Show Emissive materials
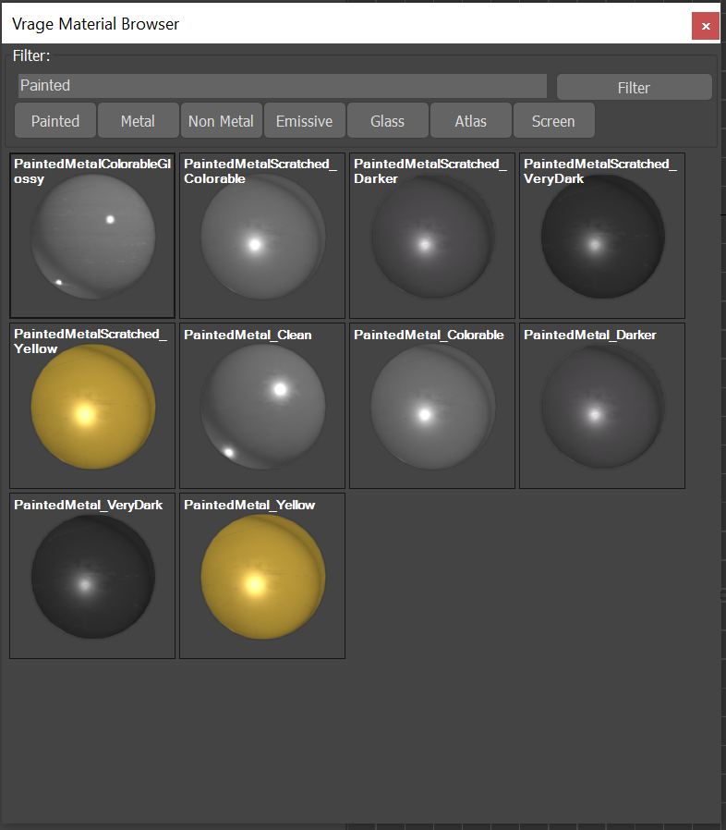 click(304, 121)
